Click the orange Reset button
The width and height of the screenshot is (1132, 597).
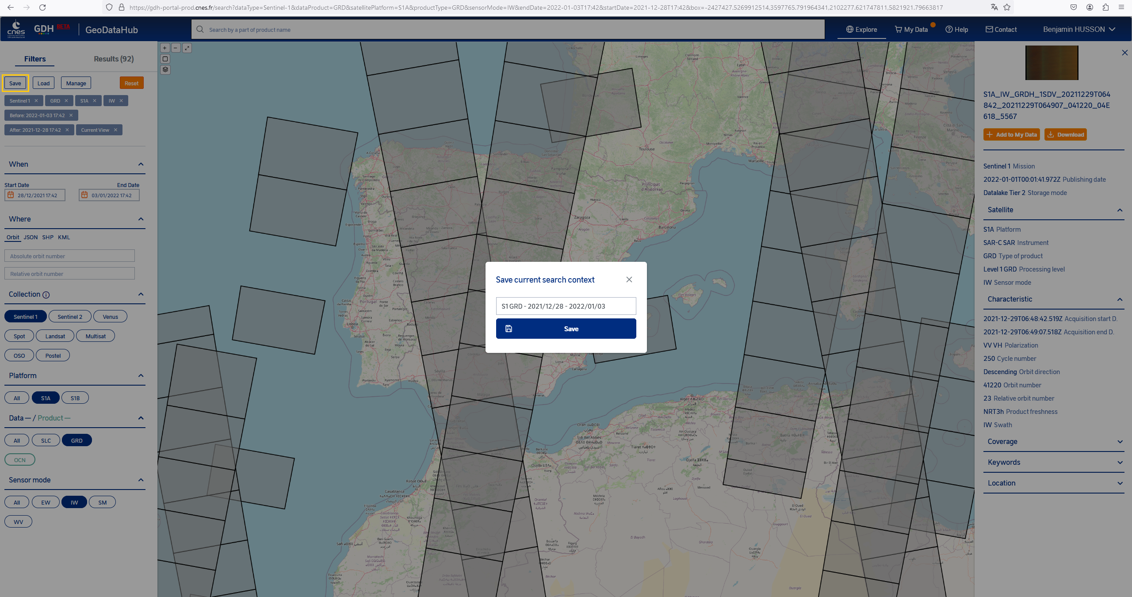point(131,83)
